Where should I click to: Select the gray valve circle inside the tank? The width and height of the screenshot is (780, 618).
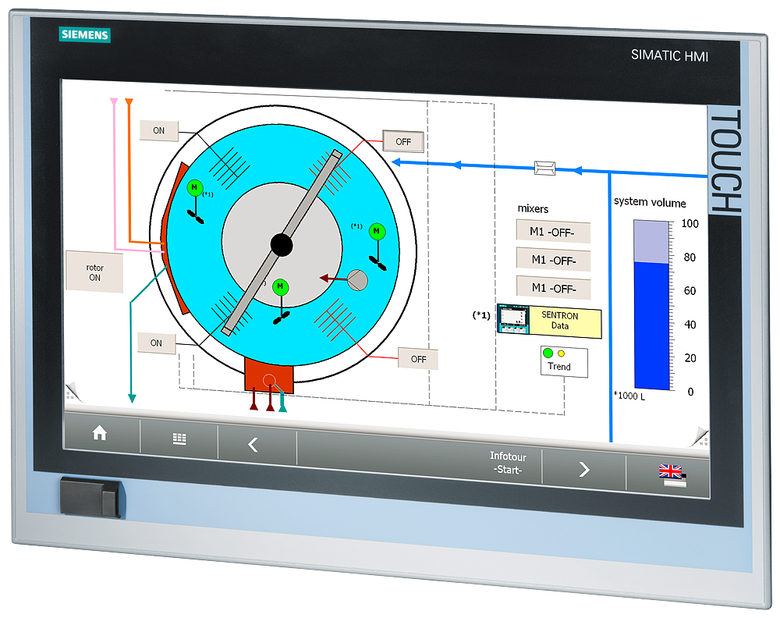(x=358, y=281)
